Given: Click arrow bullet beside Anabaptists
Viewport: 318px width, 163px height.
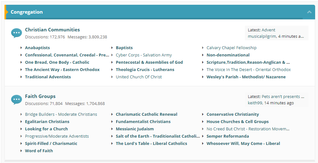Looking at the screenshot, I should (x=21, y=48).
